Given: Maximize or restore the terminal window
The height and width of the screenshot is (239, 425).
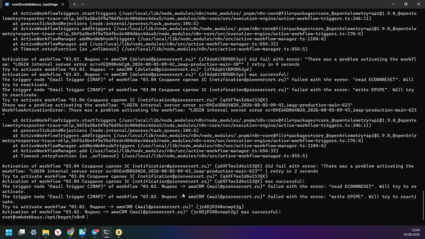Looking at the screenshot, I should coord(406,4).
